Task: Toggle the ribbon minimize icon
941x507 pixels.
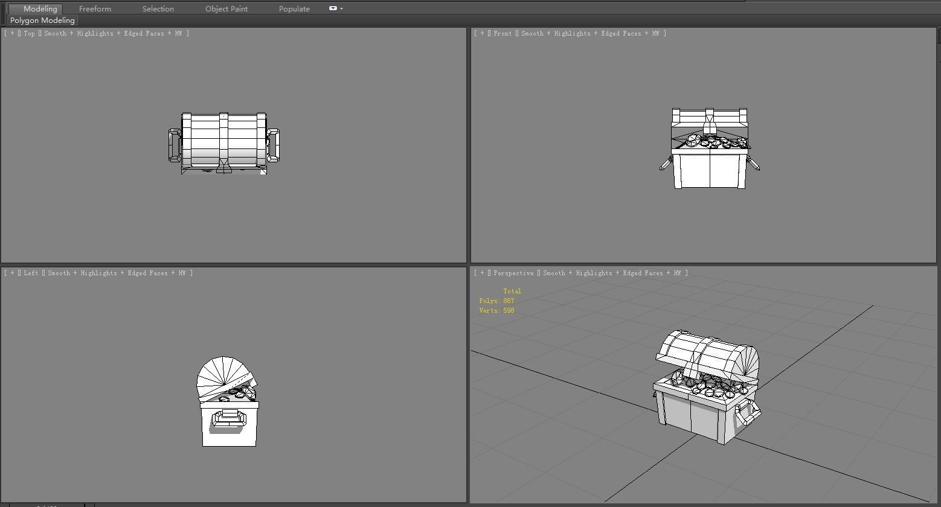Action: tap(333, 8)
